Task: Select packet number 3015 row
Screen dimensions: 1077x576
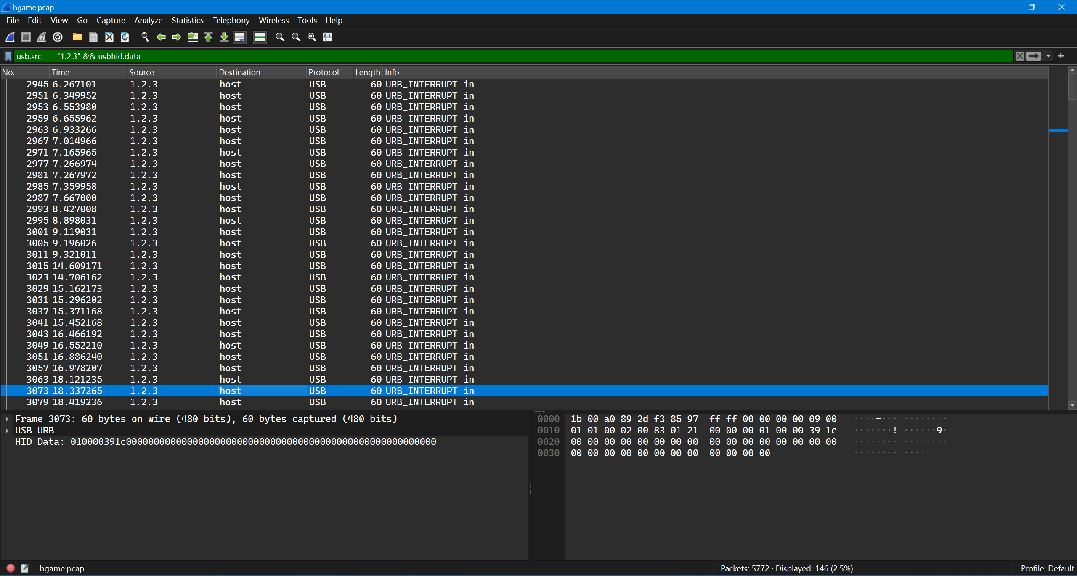Action: point(252,266)
